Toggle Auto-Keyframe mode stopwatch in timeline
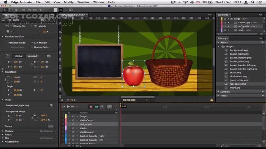The width and height of the screenshot is (266, 149). point(91,106)
